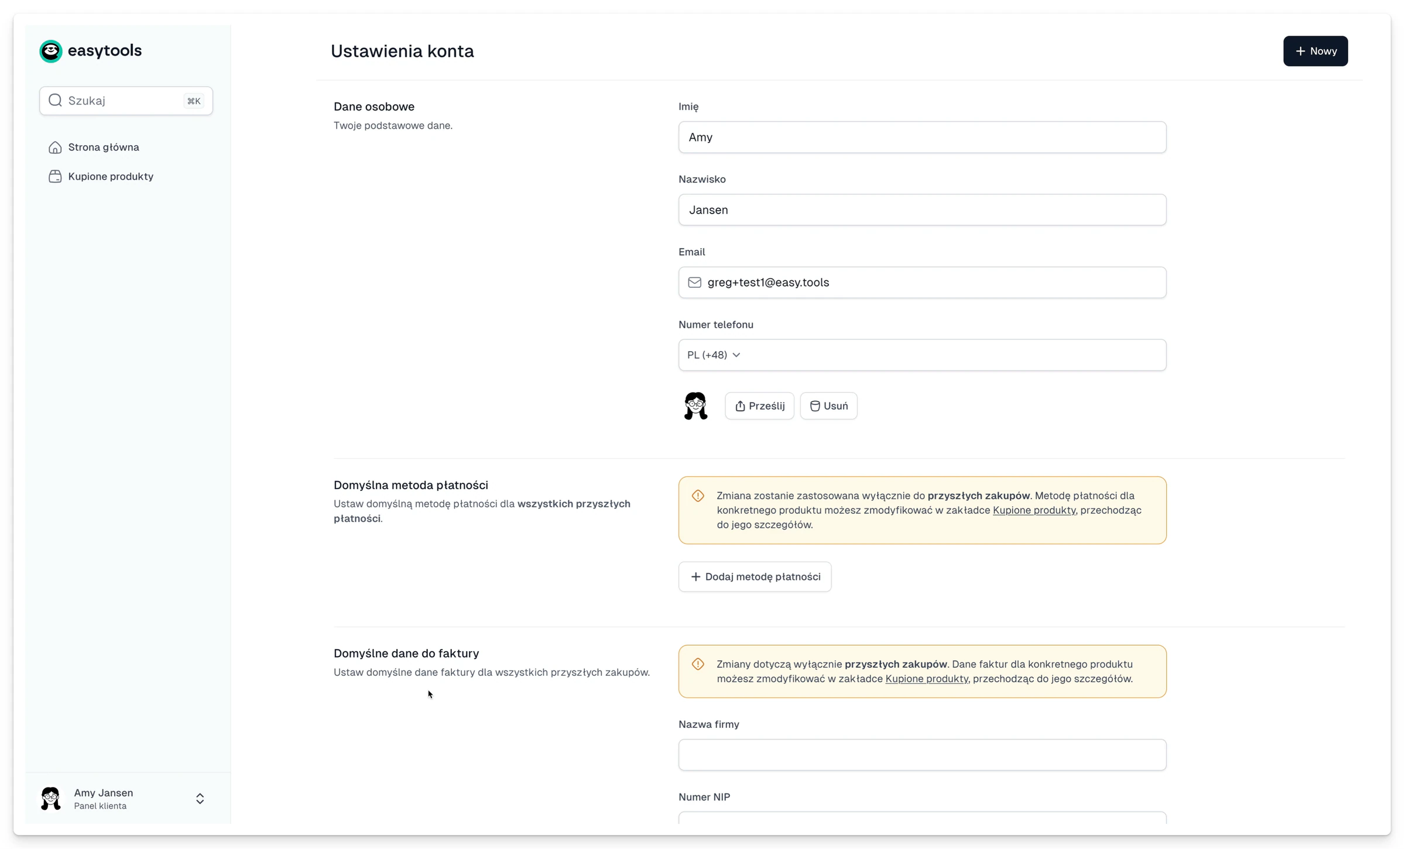Click the envelope icon in the Email field

point(694,283)
